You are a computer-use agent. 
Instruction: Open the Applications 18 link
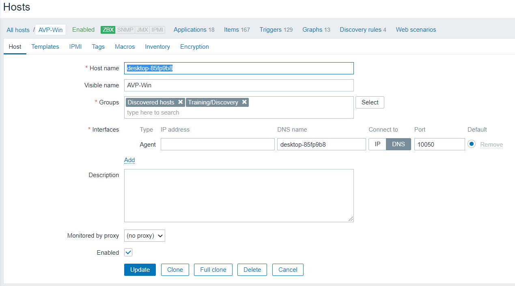click(194, 30)
